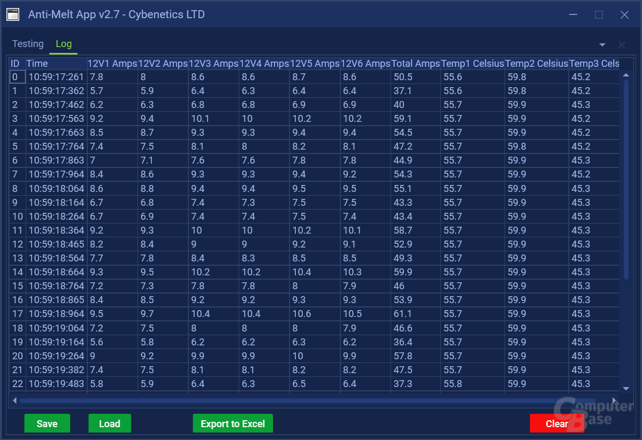This screenshot has width=642, height=440.
Task: Select Total Amps cell 37.1
Action: click(416, 91)
